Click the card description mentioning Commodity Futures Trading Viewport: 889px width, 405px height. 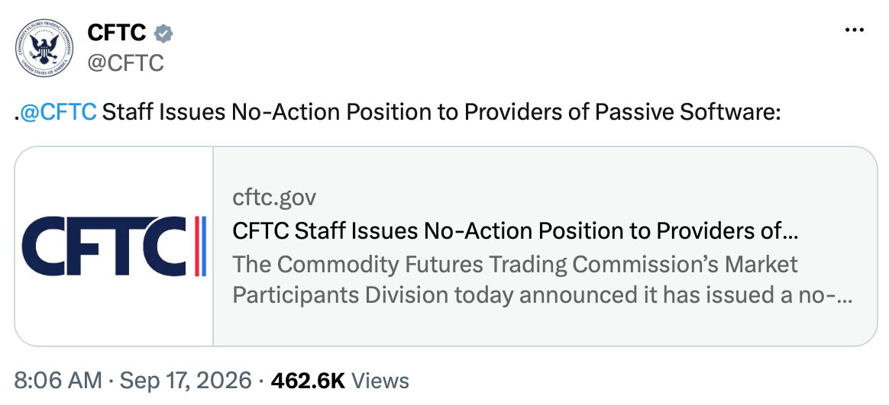[515, 263]
